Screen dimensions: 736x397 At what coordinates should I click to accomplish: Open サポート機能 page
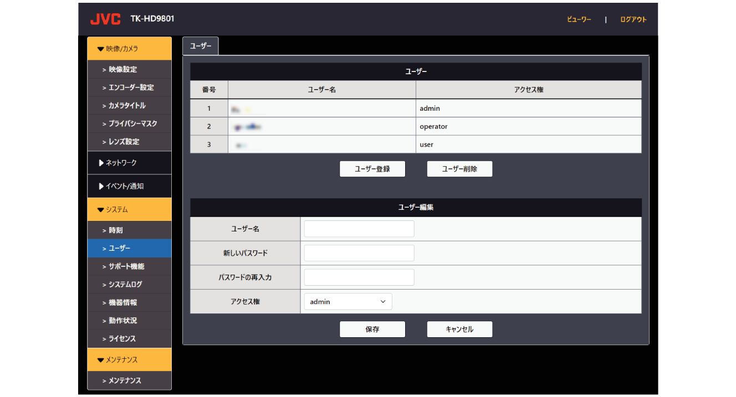[x=129, y=266]
